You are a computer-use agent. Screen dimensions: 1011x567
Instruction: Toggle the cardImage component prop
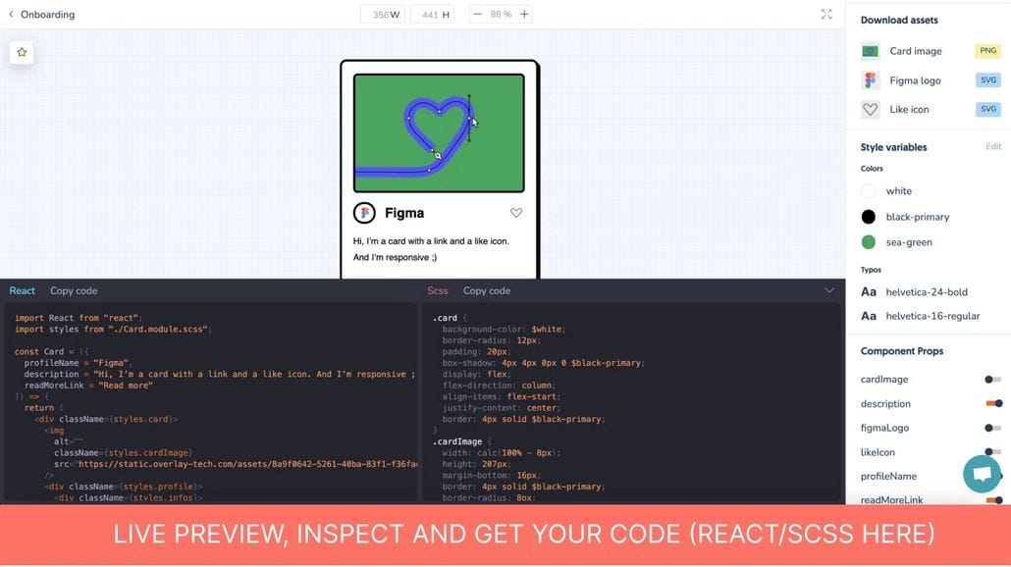point(993,380)
